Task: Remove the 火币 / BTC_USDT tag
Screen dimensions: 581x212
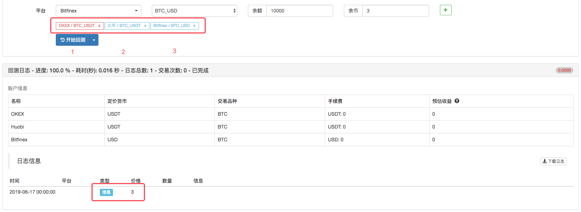Action: (145, 26)
